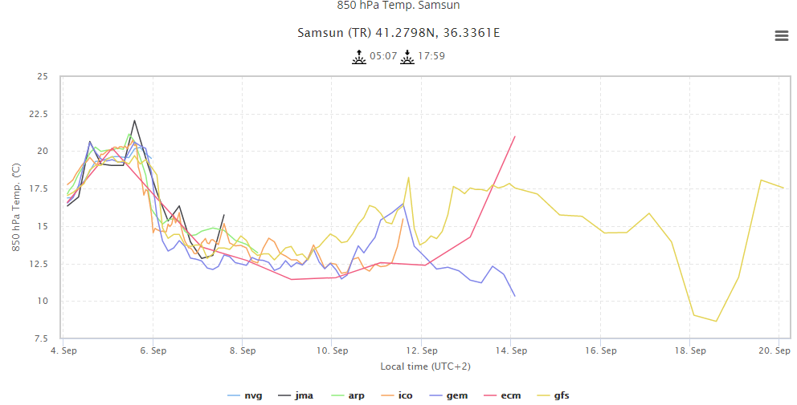The width and height of the screenshot is (797, 405).
Task: Click the sunrise time 05:07
Action: 383,56
